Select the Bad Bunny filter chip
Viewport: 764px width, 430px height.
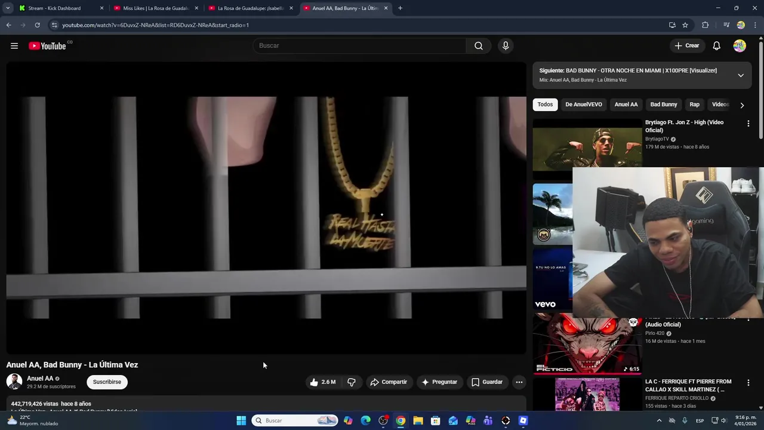(x=664, y=105)
